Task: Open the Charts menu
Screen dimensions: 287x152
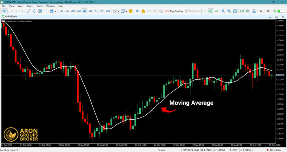Action: pos(30,6)
